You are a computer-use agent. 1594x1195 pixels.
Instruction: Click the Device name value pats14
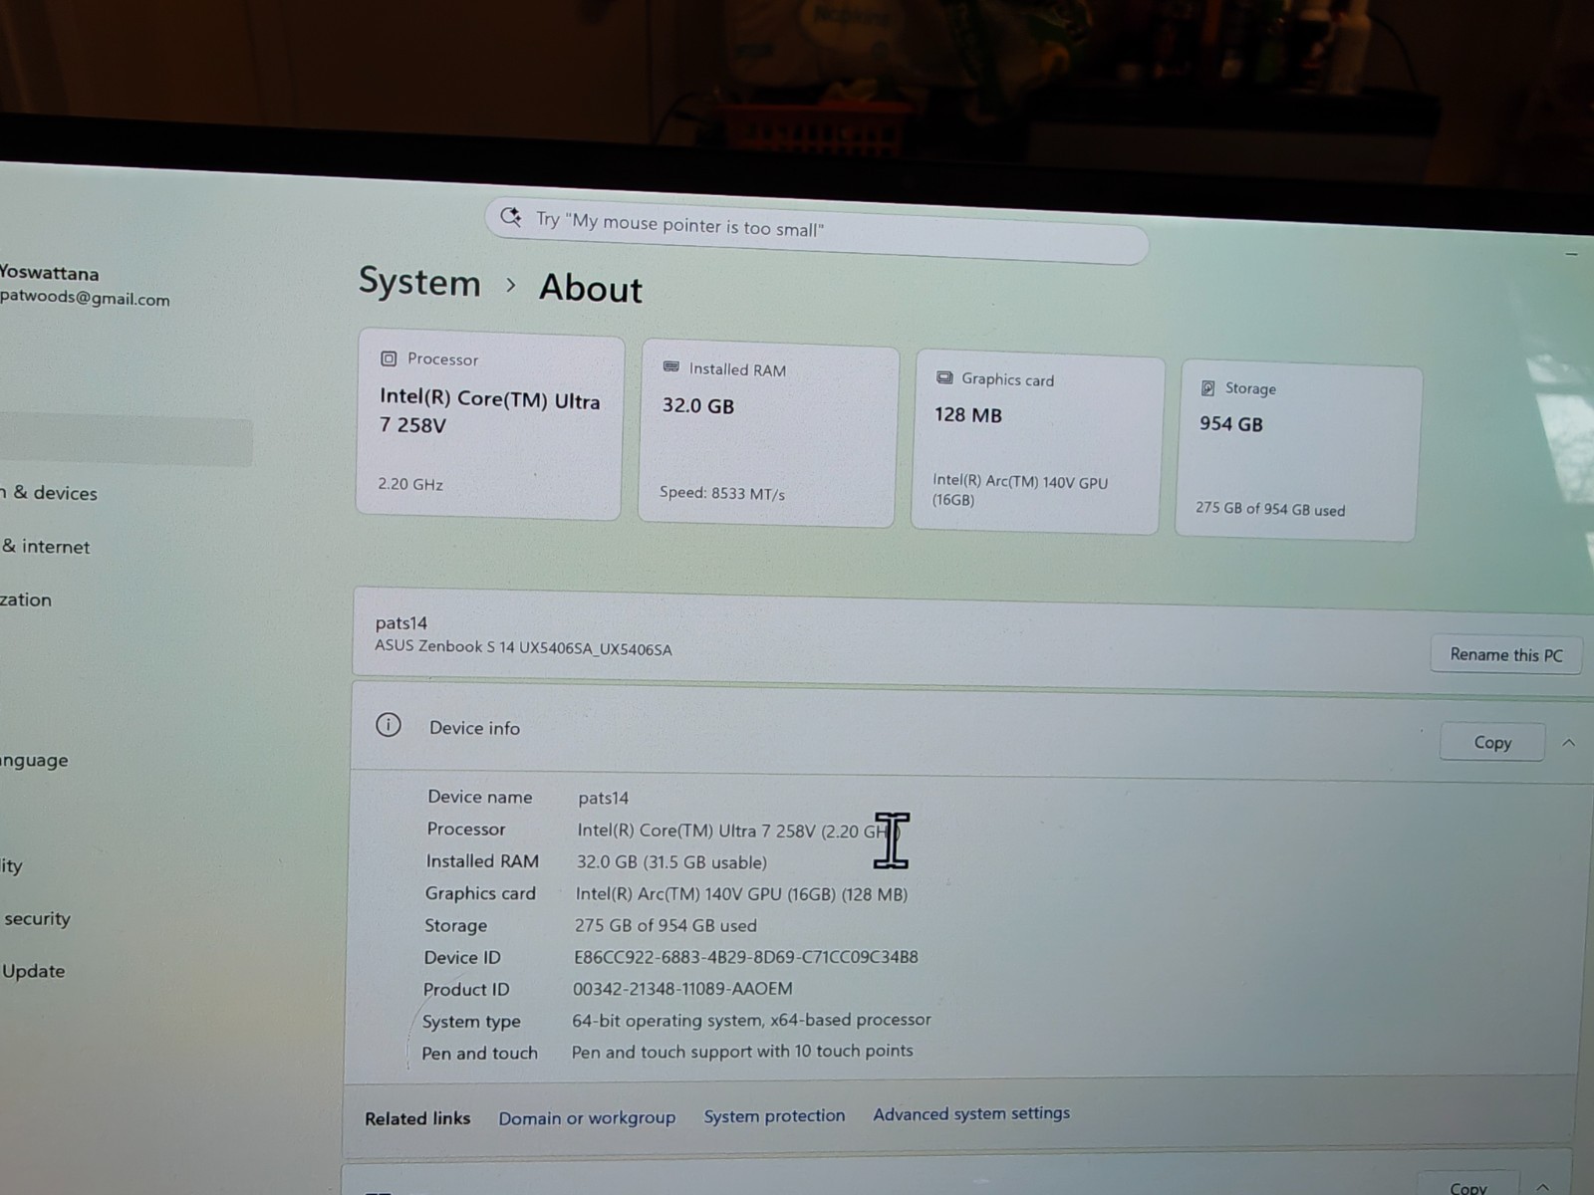pyautogui.click(x=603, y=798)
